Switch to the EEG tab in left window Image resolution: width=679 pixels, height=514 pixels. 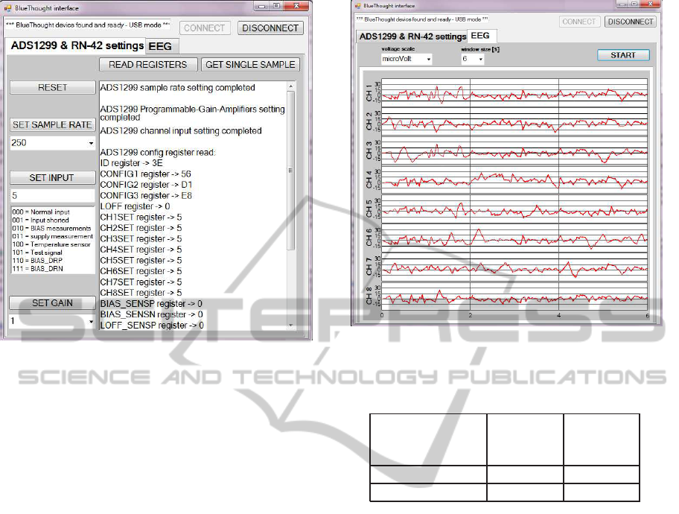point(159,46)
